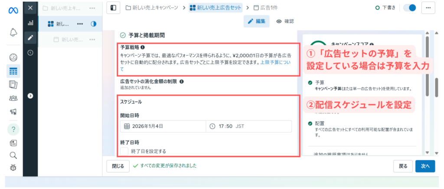Open more options for ad tree row
Image resolution: width=444 pixels, height=189 pixels.
click(x=92, y=40)
